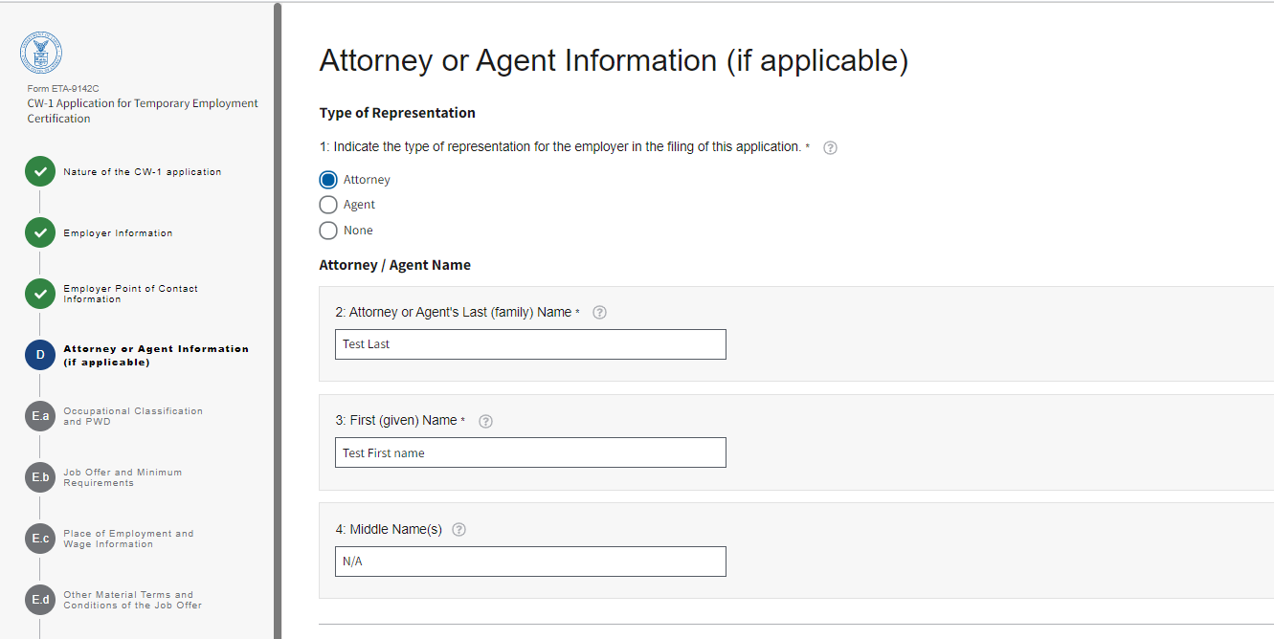Viewport: 1274px width, 639px height.
Task: Click into the Middle Name(s) field
Action: (530, 562)
